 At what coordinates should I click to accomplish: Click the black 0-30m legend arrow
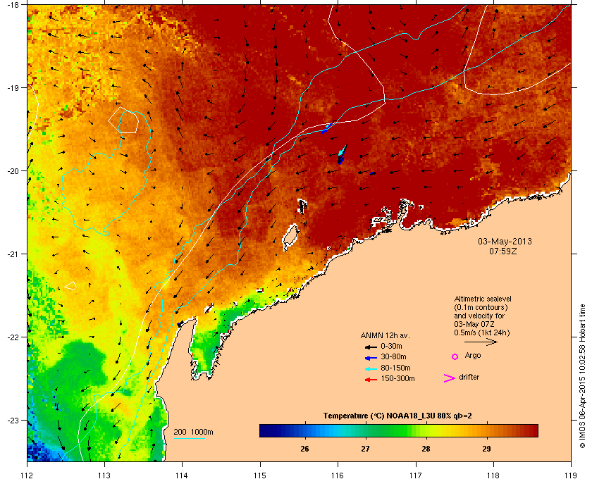(x=371, y=347)
